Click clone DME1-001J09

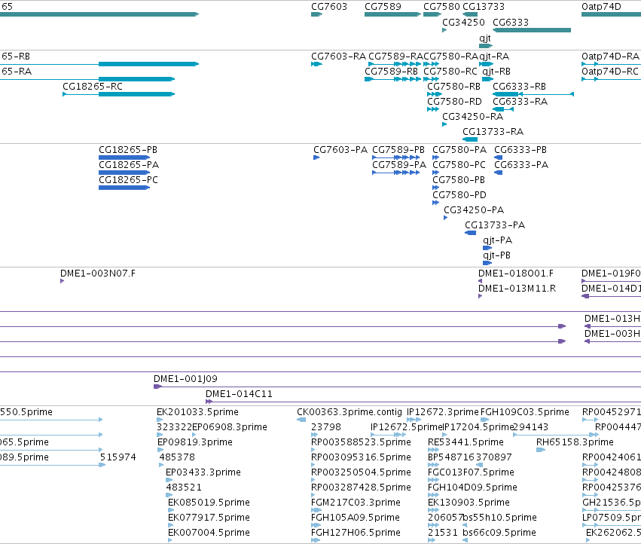click(185, 379)
